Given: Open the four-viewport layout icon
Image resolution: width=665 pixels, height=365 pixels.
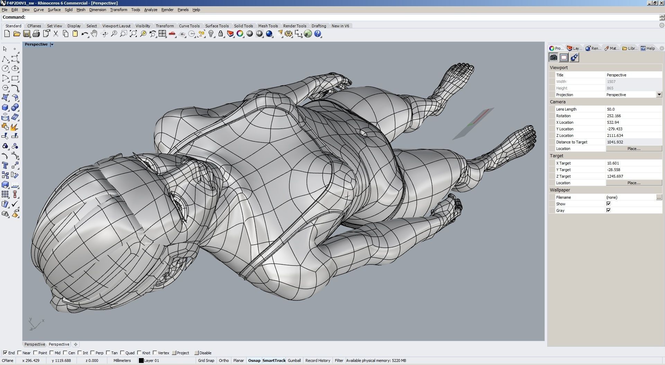Looking at the screenshot, I should pos(162,34).
